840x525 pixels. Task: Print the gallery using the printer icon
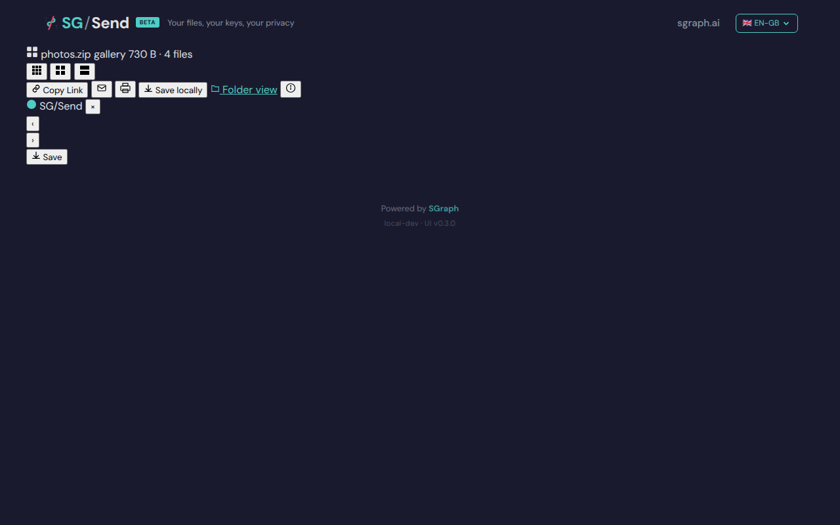click(125, 89)
